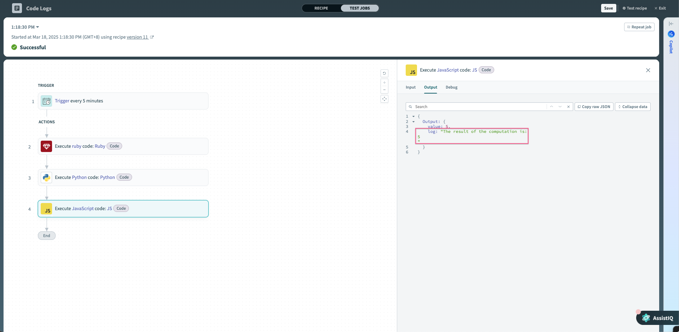Zoom in on the recipe canvas
The image size is (679, 332).
(384, 83)
